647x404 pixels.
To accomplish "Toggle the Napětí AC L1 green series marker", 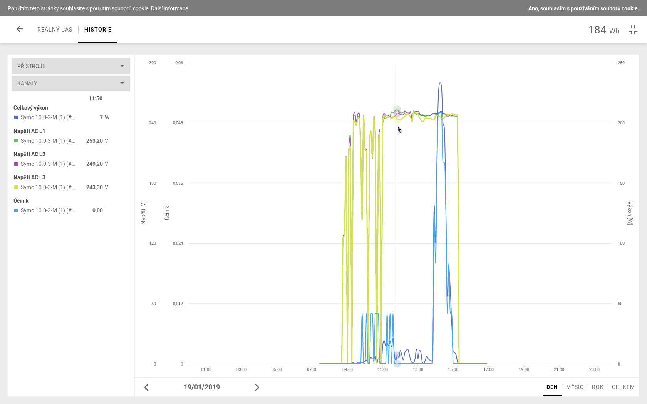I will pos(16,141).
